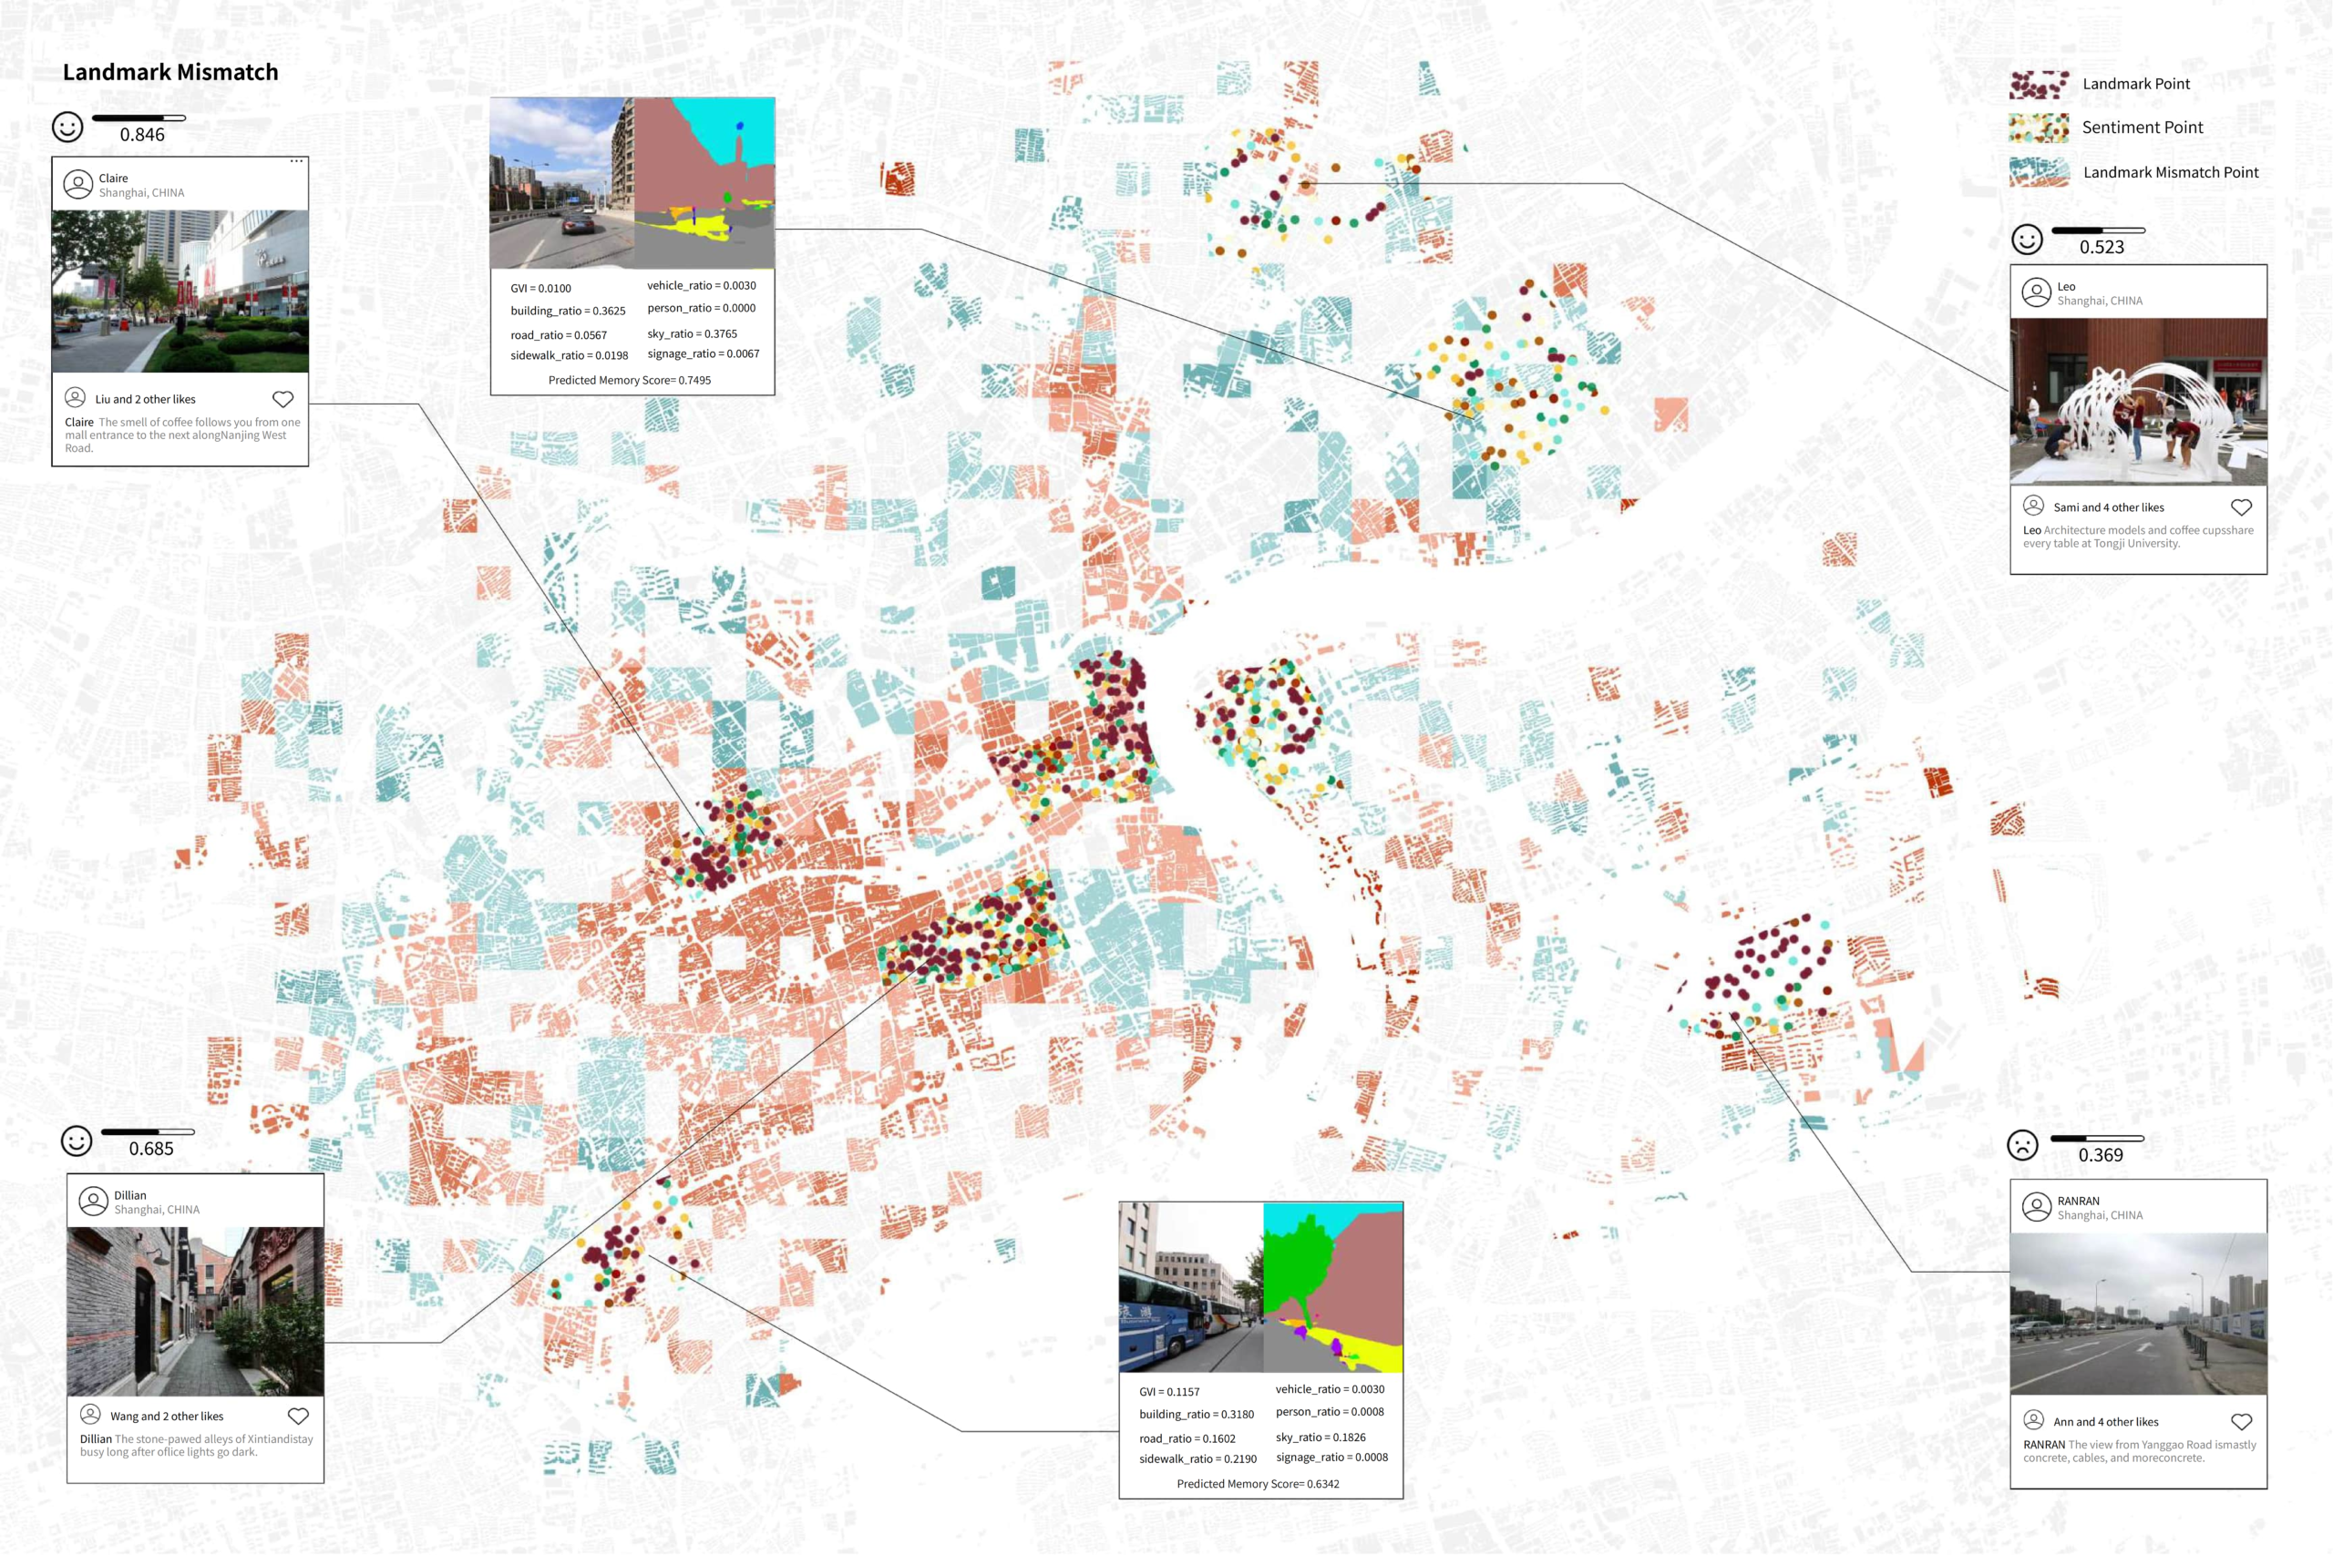This screenshot has width=2333, height=1555.
Task: Click the smiley face icon beside 0.846
Action: [x=67, y=127]
